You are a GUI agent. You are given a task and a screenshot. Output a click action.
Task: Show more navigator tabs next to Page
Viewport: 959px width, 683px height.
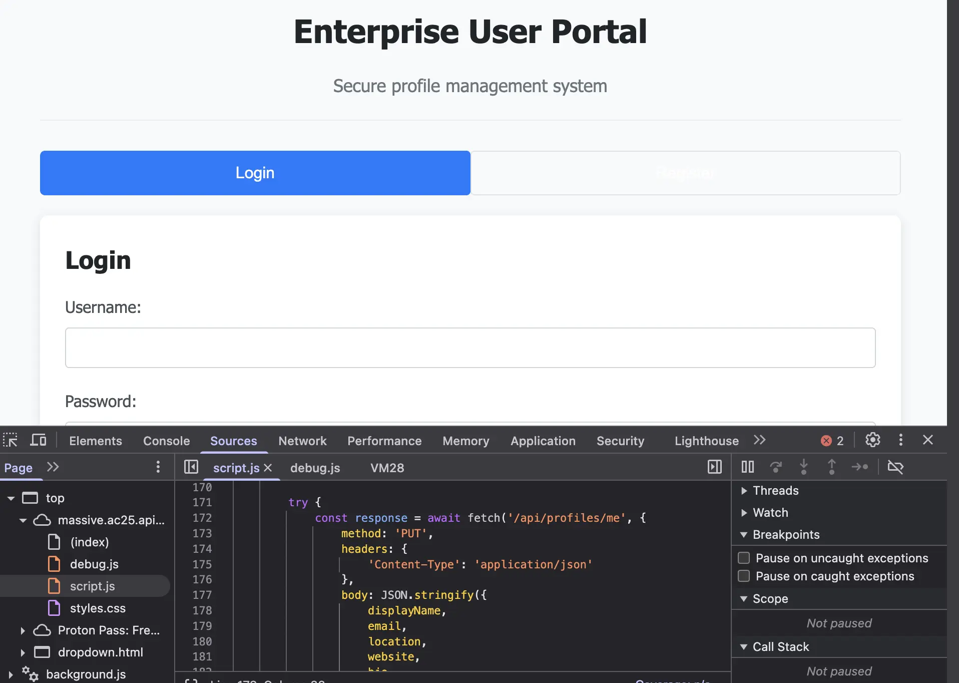click(x=53, y=467)
